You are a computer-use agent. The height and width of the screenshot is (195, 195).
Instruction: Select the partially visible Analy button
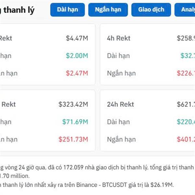pos(186,10)
